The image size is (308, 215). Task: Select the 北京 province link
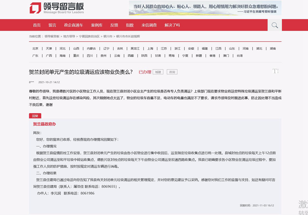point(35,49)
